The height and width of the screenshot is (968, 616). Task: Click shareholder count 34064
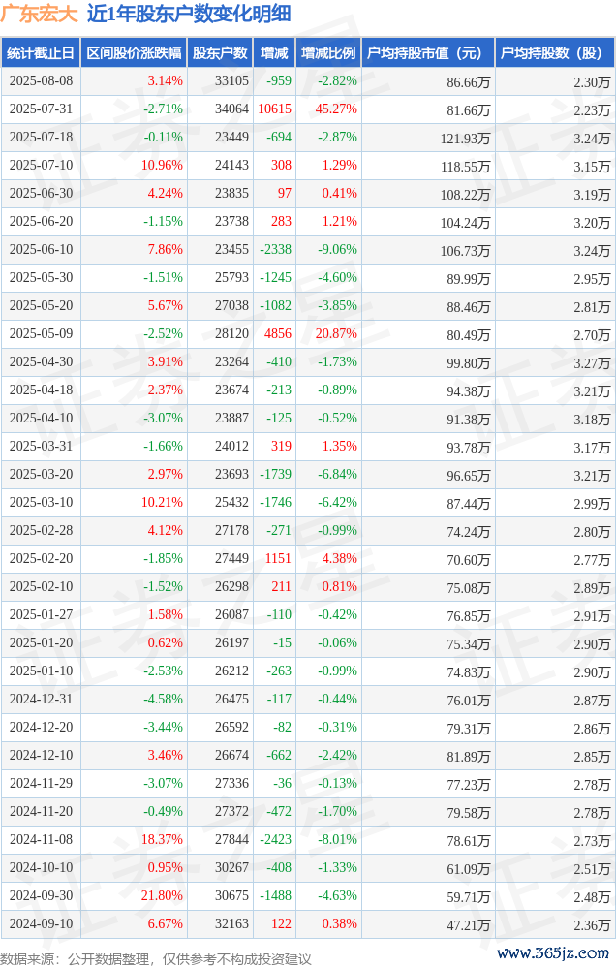[x=231, y=109]
